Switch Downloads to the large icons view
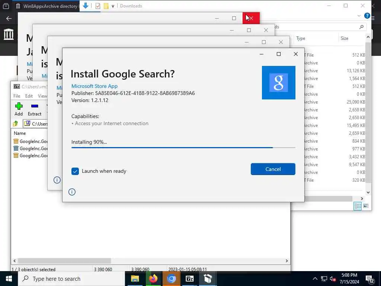This screenshot has height=286, width=381. [x=366, y=206]
